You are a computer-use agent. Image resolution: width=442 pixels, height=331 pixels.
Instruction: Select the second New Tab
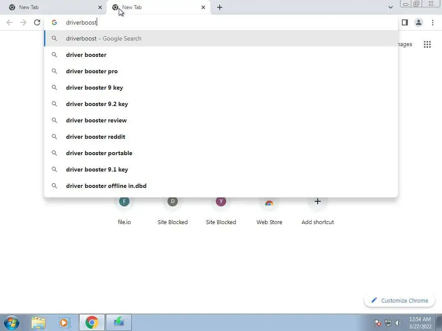point(158,7)
